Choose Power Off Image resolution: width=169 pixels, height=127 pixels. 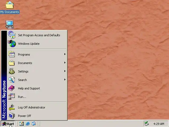(x=37, y=116)
